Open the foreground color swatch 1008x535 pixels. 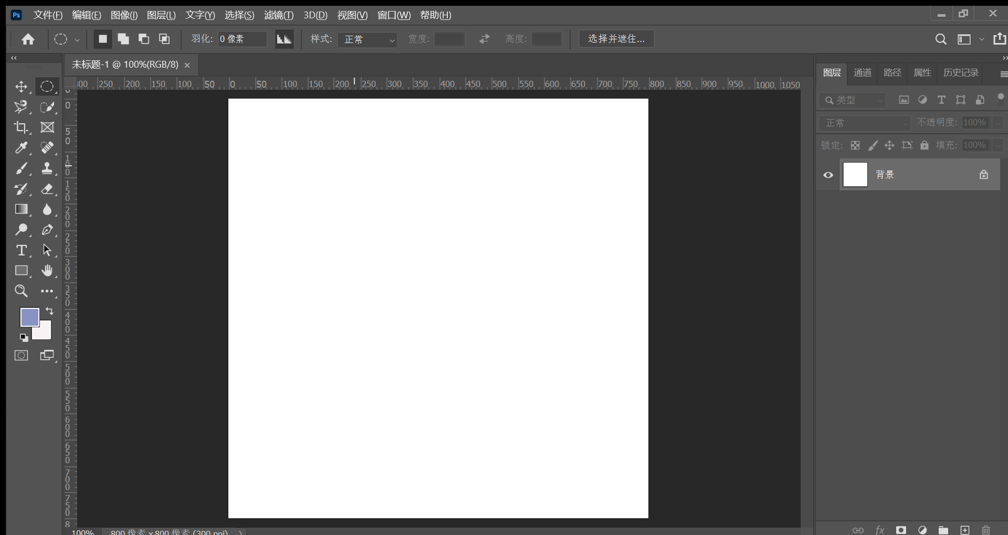tap(29, 317)
